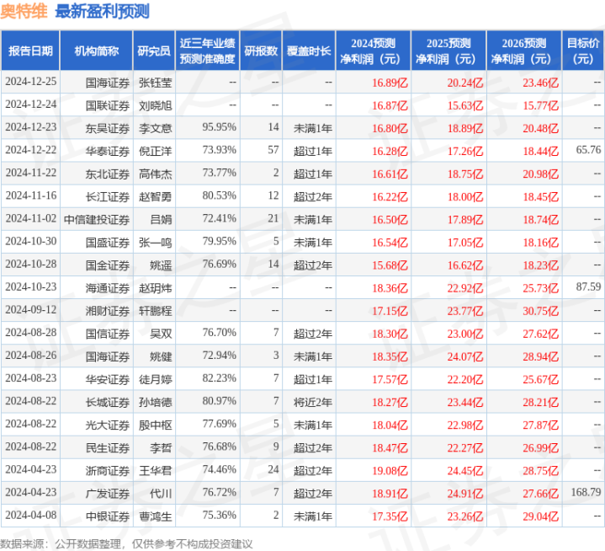The width and height of the screenshot is (605, 551).
Task: Click the 2024-11-16 report date
Action: tap(31, 196)
